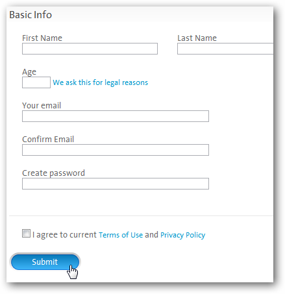Click the Basic Info section heading
This screenshot has width=285, height=294.
tap(31, 15)
